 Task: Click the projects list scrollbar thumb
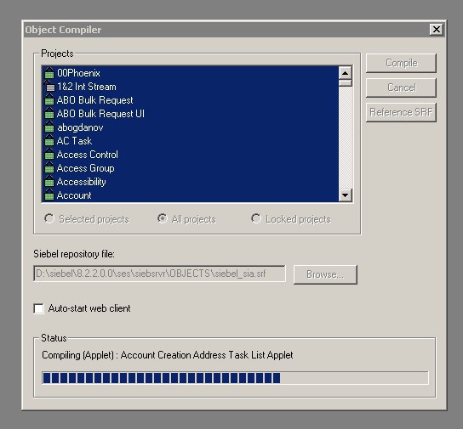[x=346, y=82]
